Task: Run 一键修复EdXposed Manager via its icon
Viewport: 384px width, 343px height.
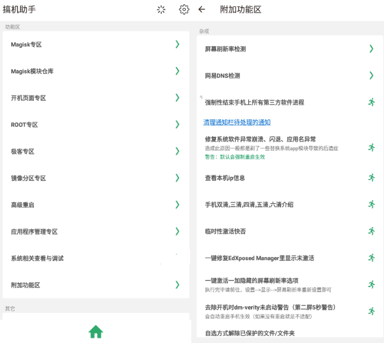Action: (371, 258)
